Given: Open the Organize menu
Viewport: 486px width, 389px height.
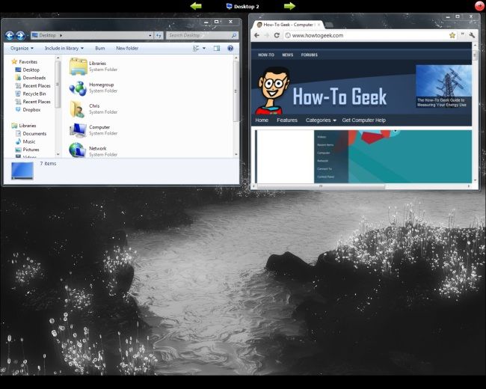Looking at the screenshot, I should (x=22, y=48).
